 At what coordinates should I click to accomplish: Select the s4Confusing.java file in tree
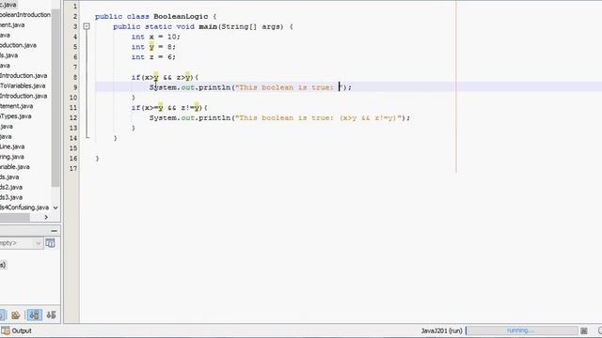(24, 207)
